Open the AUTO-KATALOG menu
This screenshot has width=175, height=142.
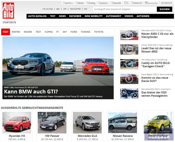[x=37, y=16]
